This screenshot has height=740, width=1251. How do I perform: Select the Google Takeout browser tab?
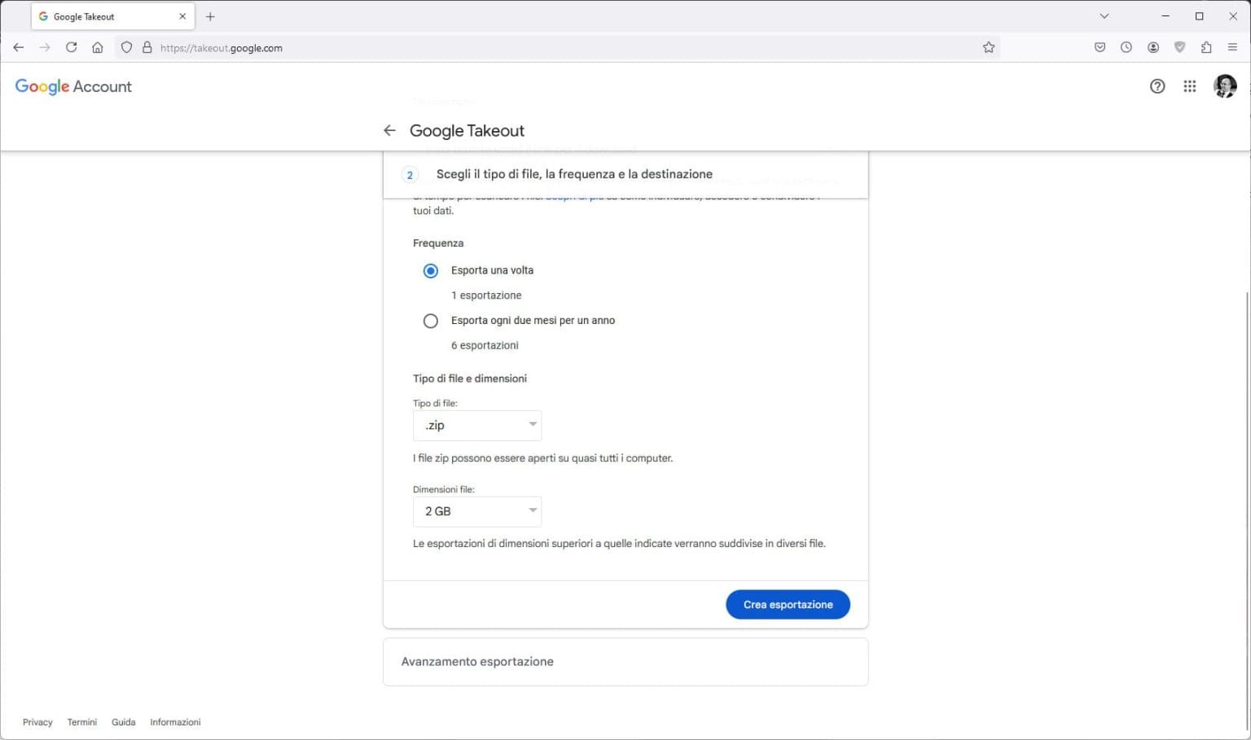(x=112, y=16)
